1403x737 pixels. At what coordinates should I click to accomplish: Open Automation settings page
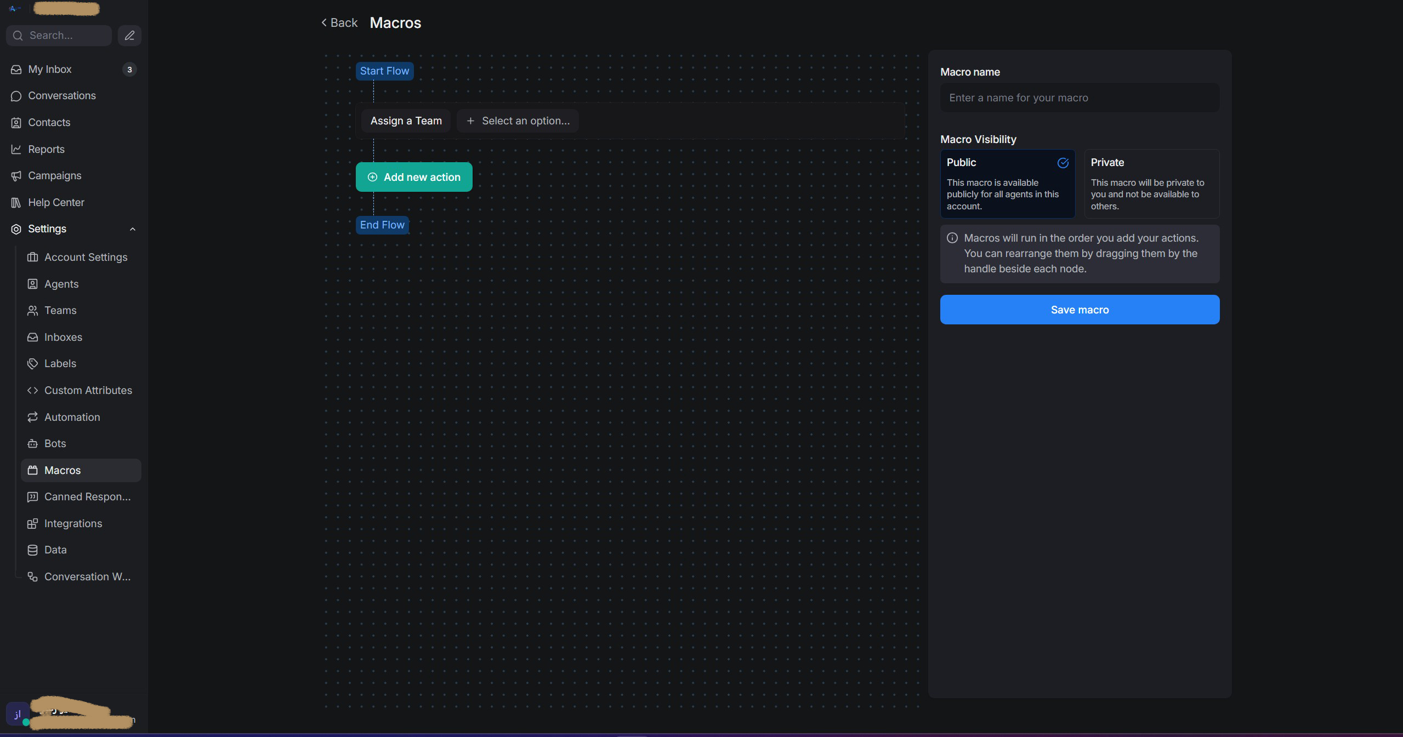pyautogui.click(x=81, y=417)
